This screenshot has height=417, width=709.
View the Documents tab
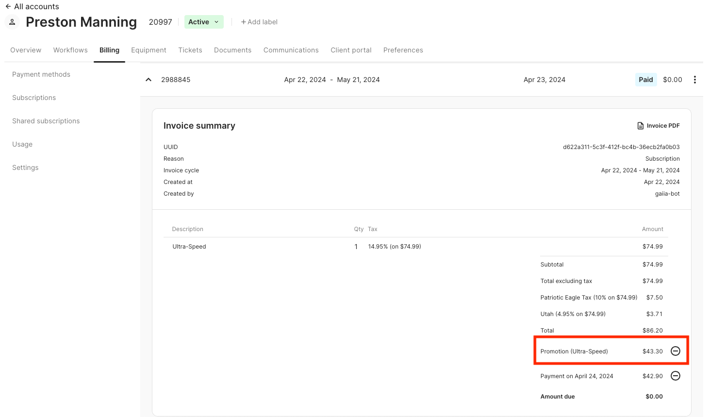(x=232, y=50)
